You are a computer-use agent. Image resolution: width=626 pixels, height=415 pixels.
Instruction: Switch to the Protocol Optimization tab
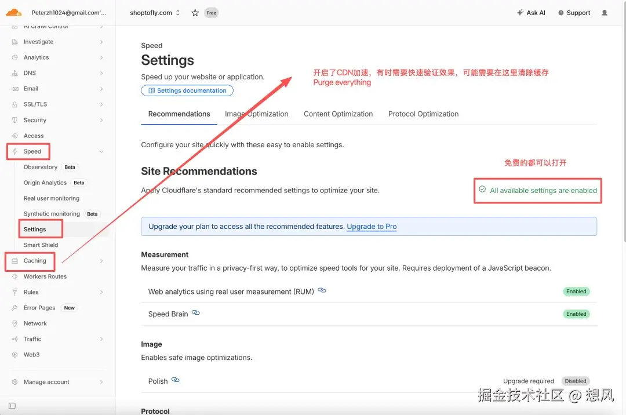point(423,114)
